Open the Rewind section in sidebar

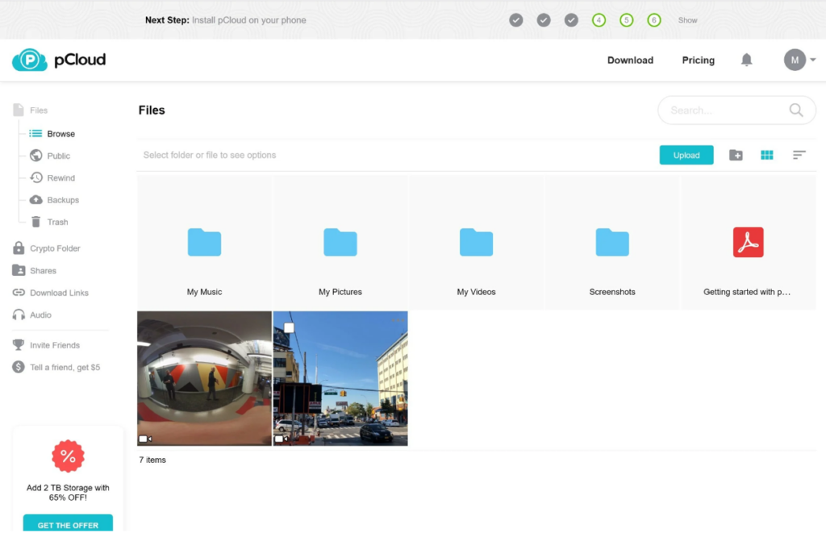[x=60, y=177]
